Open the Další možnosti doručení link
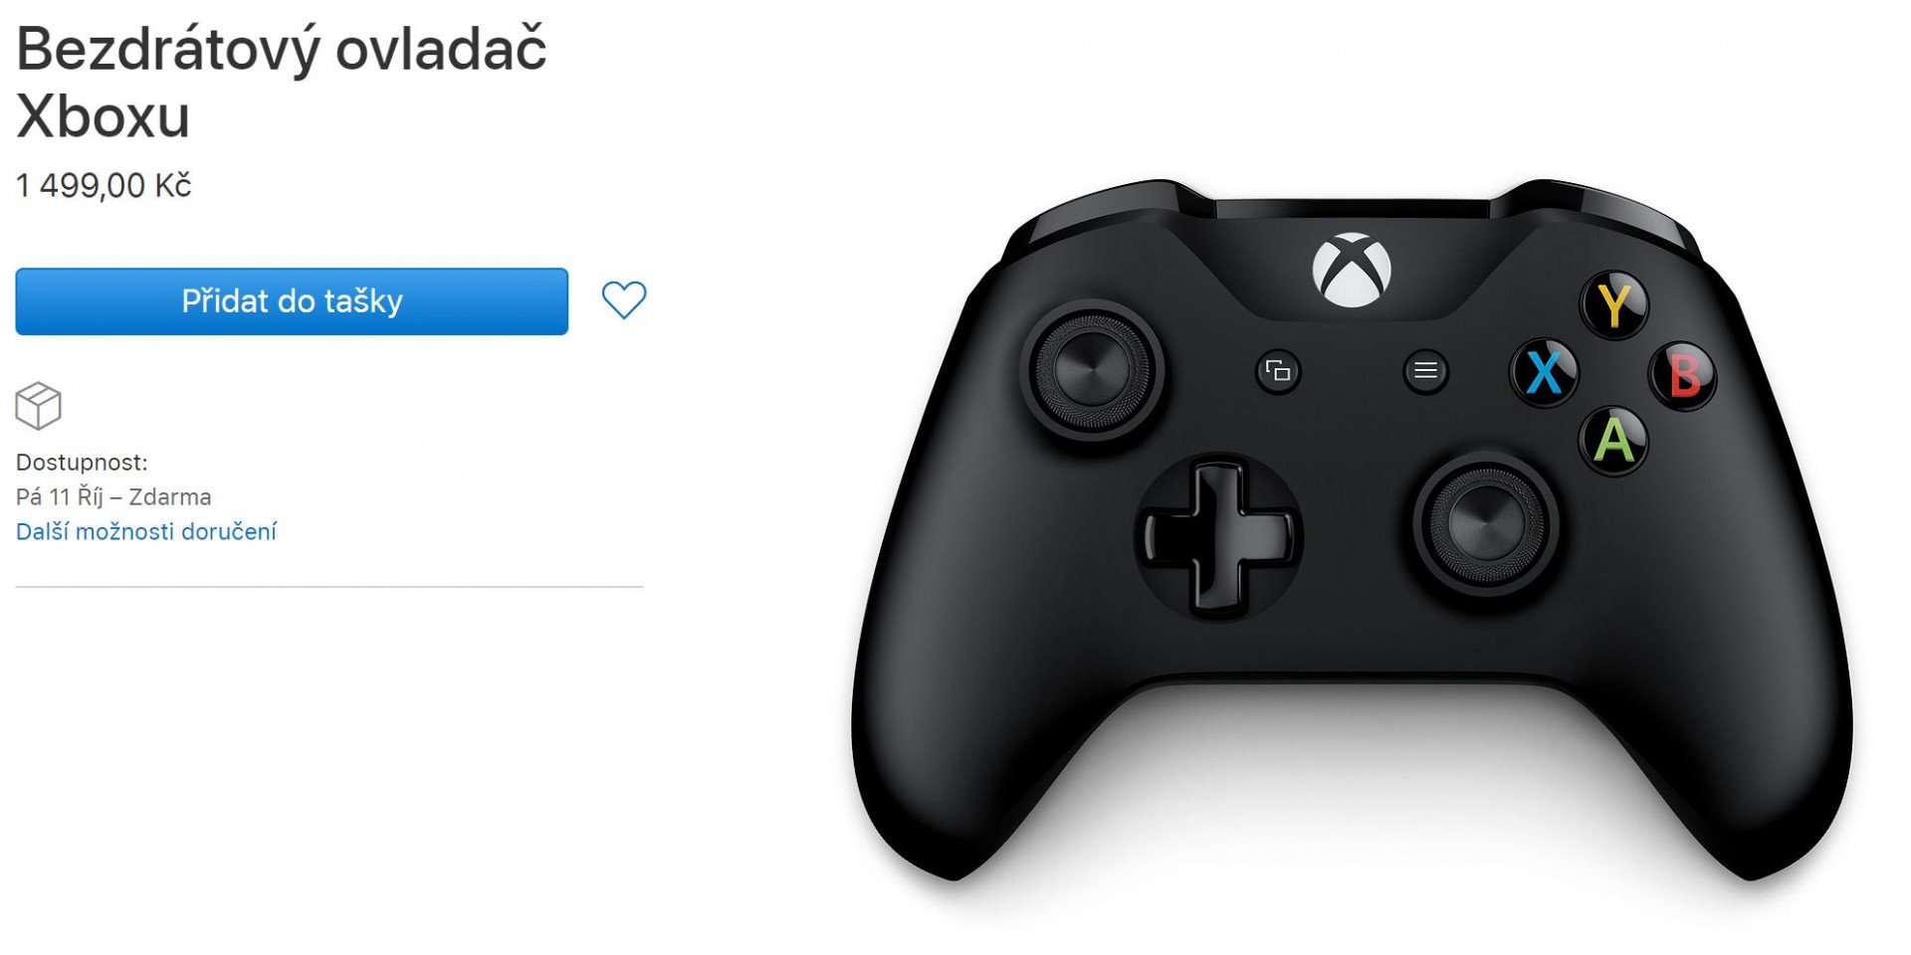The height and width of the screenshot is (955, 1911). point(146,531)
